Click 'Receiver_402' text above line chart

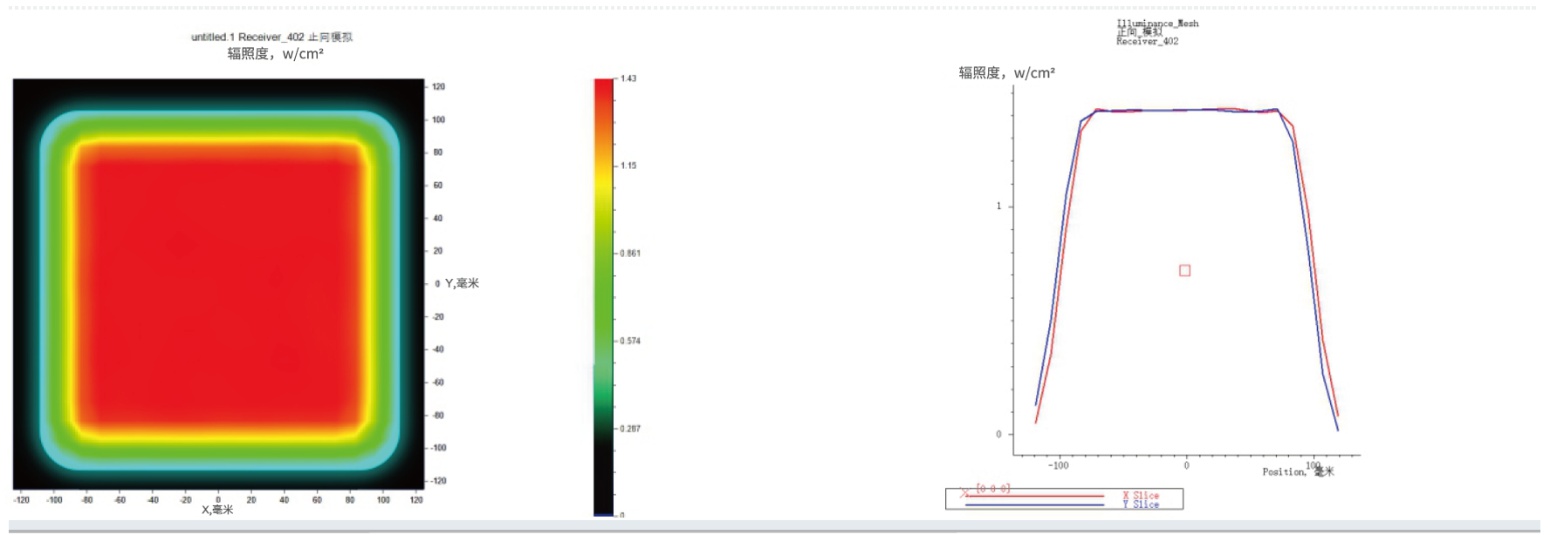1147,41
